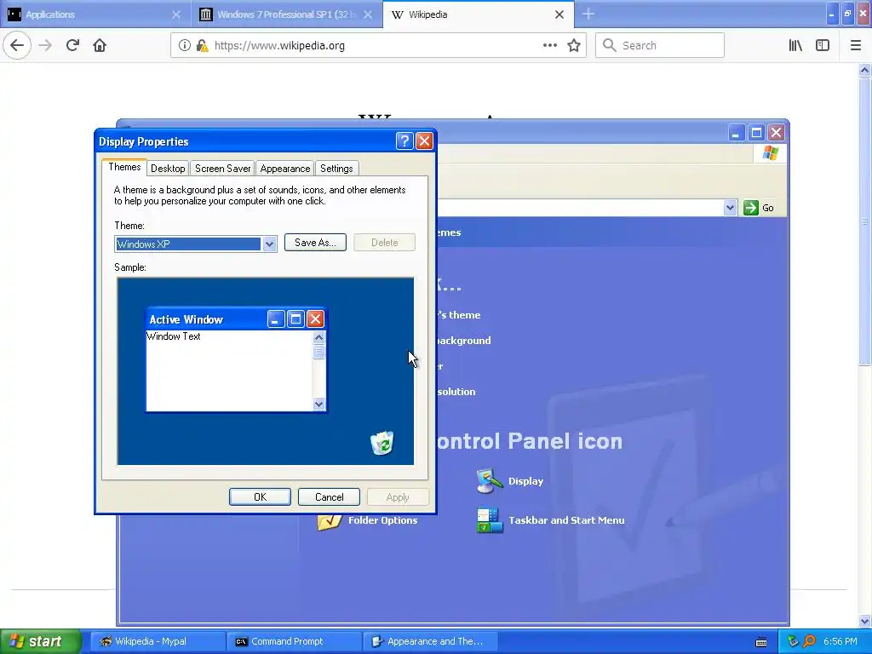
Task: Open the page actions three-dot menu
Action: [549, 46]
